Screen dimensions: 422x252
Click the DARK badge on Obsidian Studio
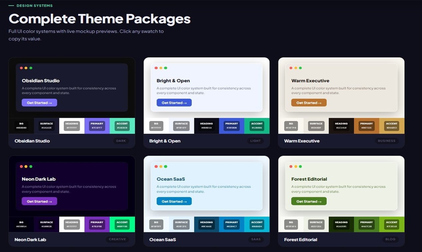coord(121,141)
